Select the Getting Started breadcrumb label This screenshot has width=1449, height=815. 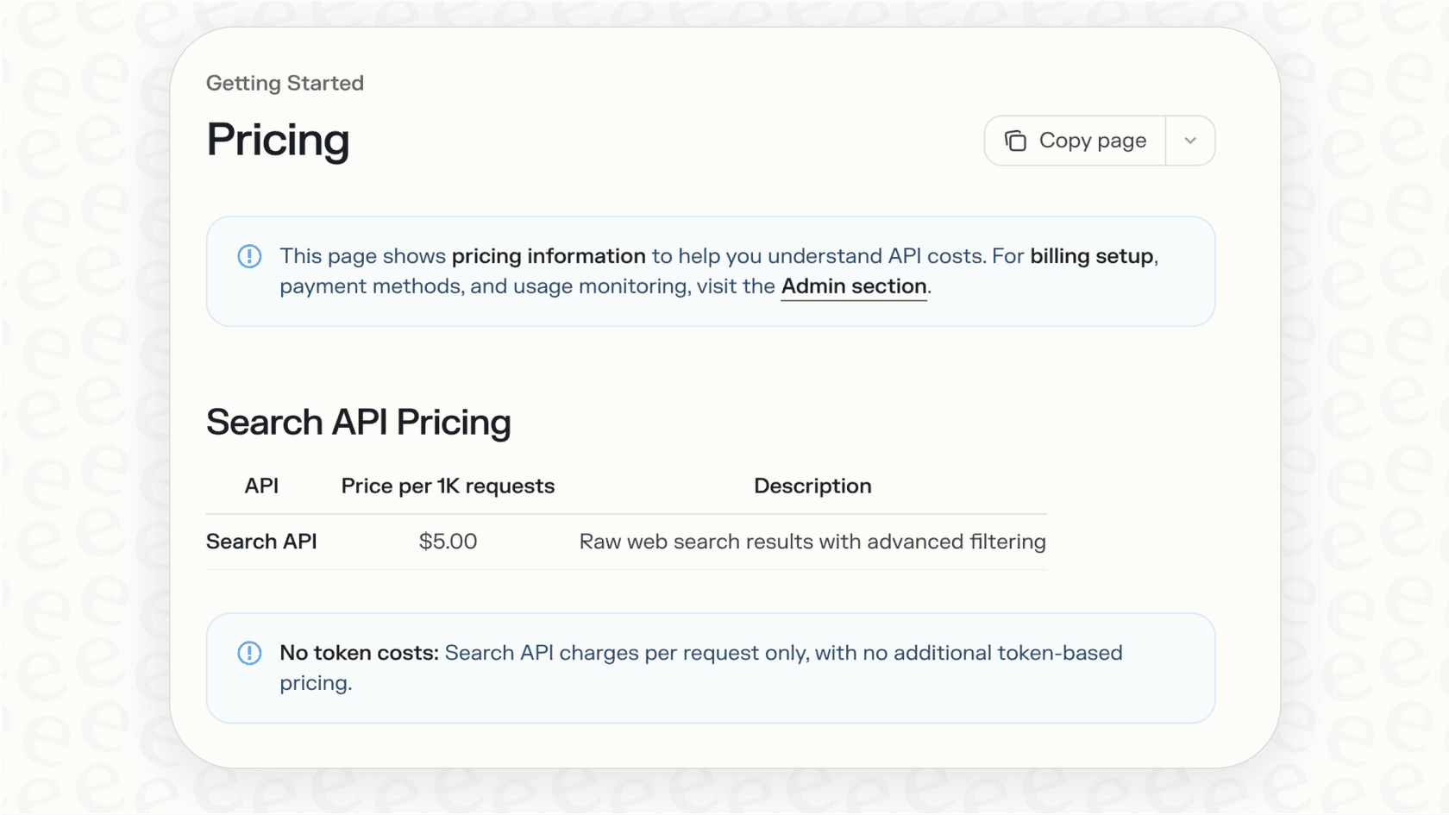[x=285, y=83]
